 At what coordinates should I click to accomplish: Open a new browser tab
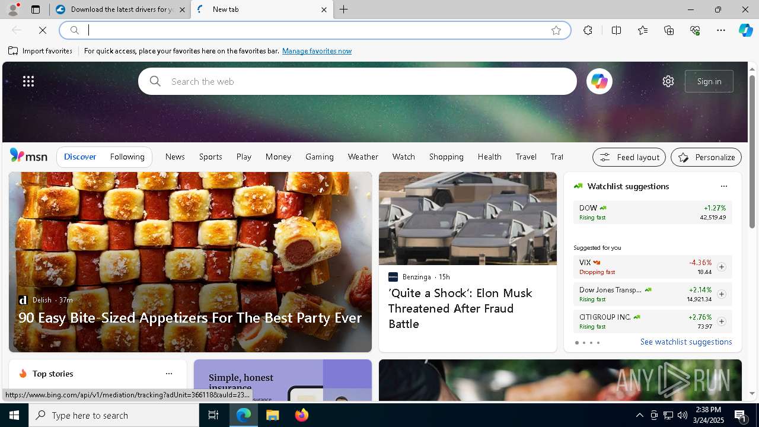pyautogui.click(x=344, y=9)
